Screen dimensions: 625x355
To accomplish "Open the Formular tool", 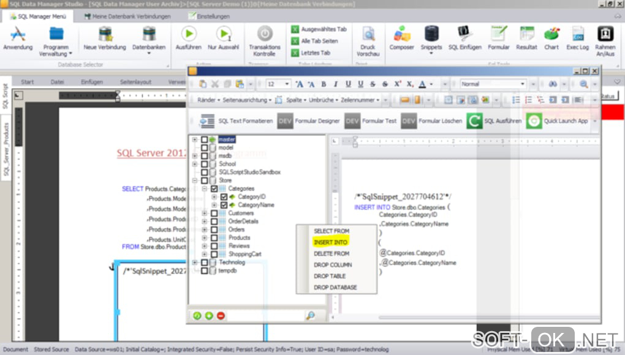I will [499, 39].
